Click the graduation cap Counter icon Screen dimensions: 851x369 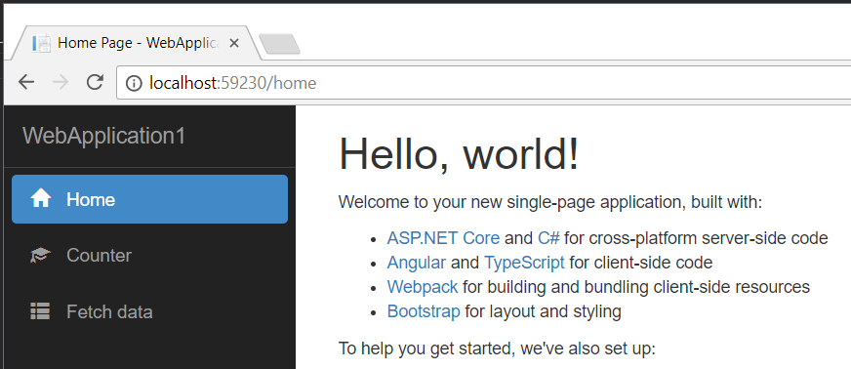pos(41,256)
